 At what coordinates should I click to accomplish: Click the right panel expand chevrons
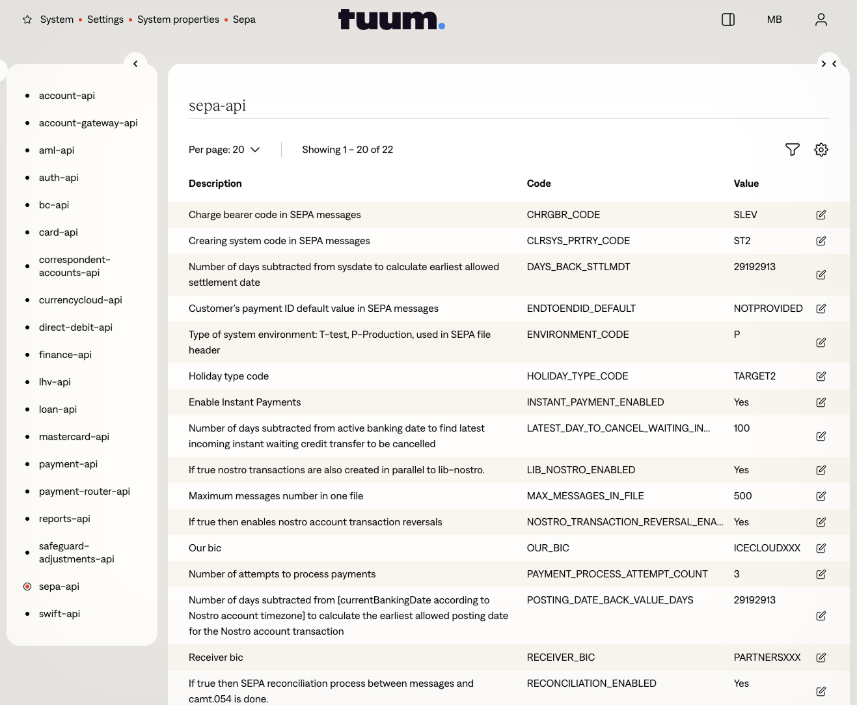(x=828, y=64)
